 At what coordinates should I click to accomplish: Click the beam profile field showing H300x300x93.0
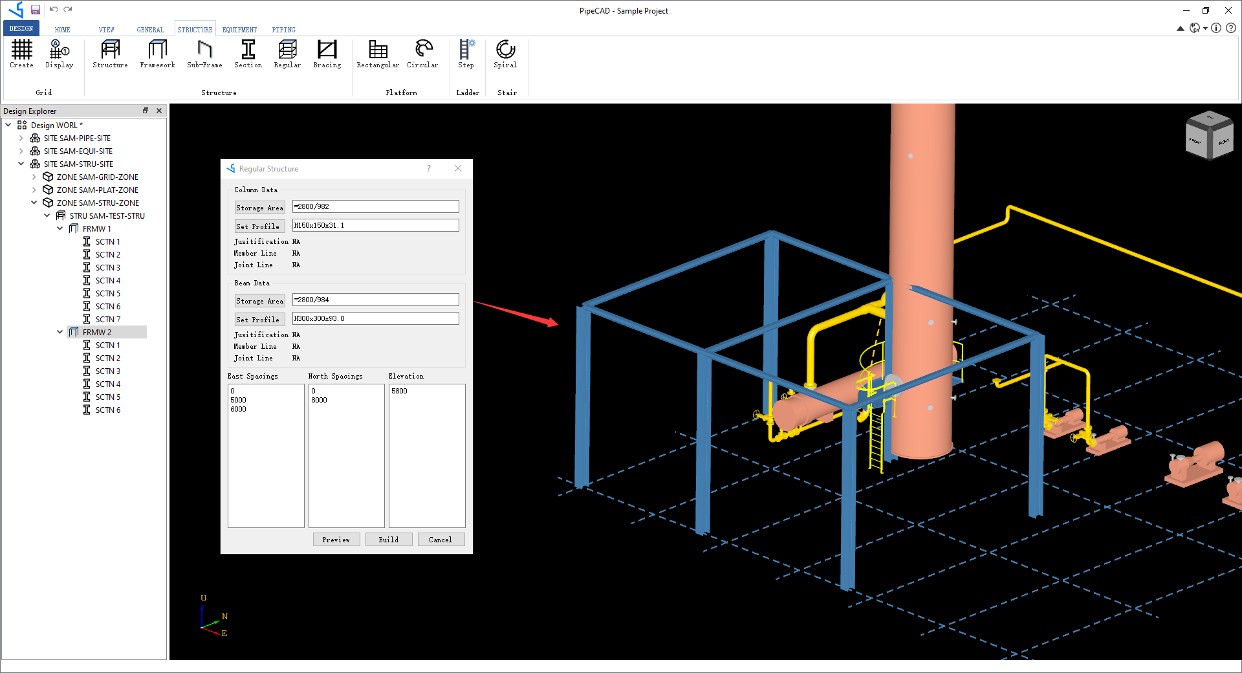pyautogui.click(x=375, y=318)
